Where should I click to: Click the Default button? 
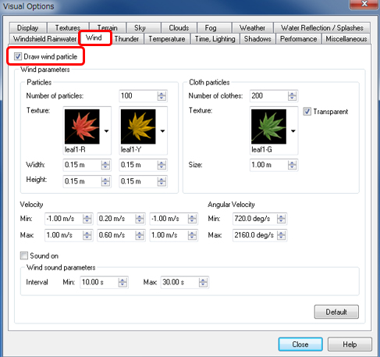(336, 312)
